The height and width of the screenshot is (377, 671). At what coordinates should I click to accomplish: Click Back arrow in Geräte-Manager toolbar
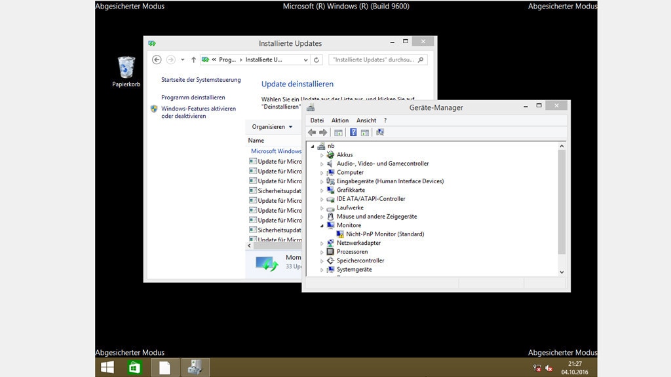click(x=312, y=132)
